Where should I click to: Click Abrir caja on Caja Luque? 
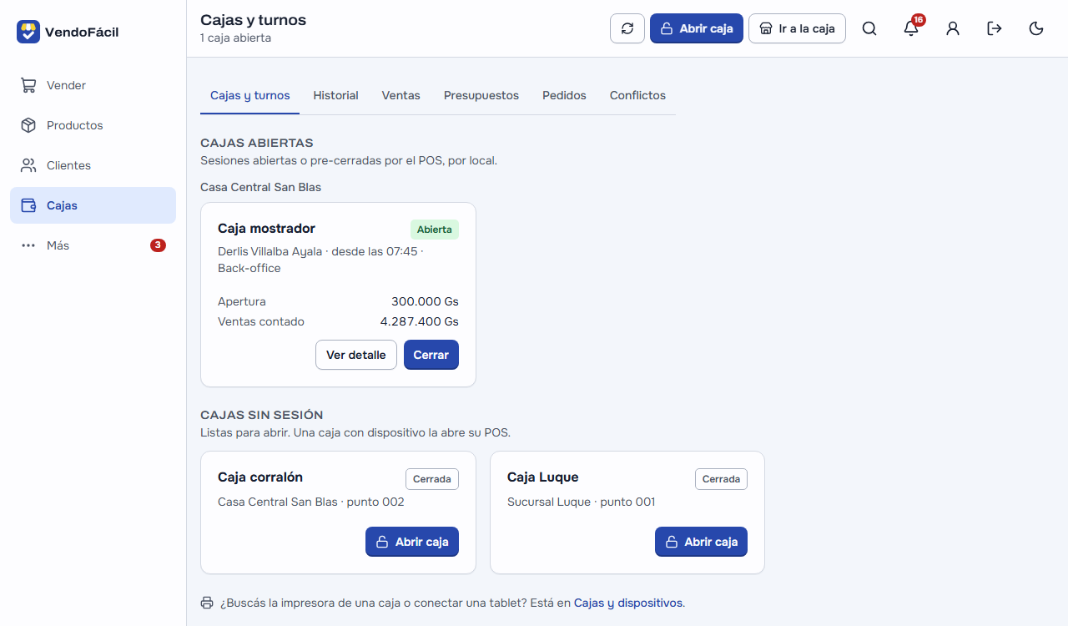point(702,542)
